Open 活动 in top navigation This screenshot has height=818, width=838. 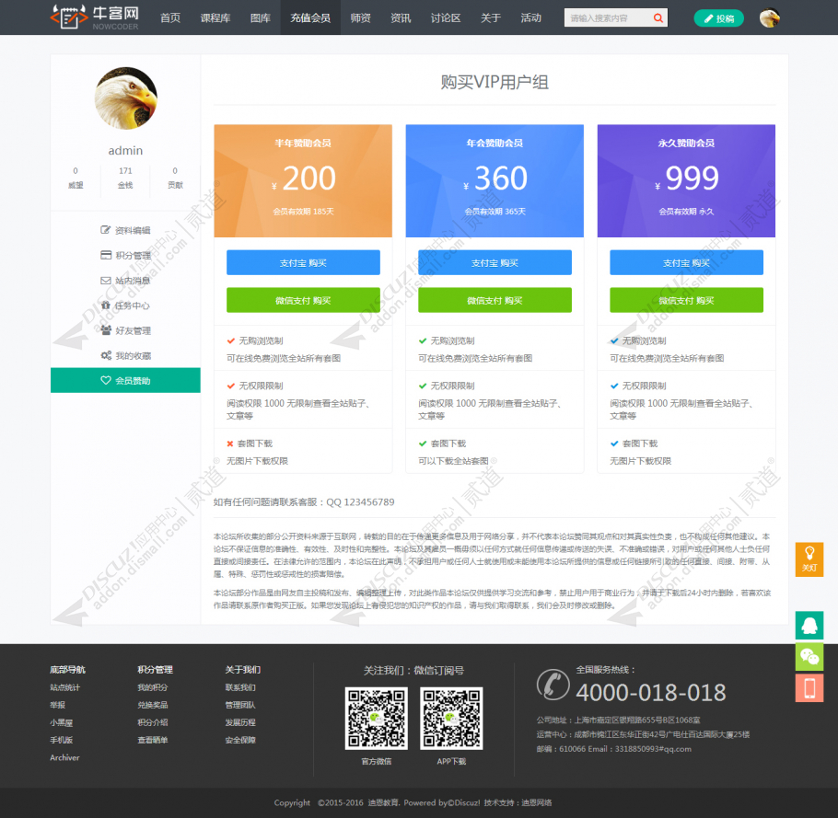(530, 17)
